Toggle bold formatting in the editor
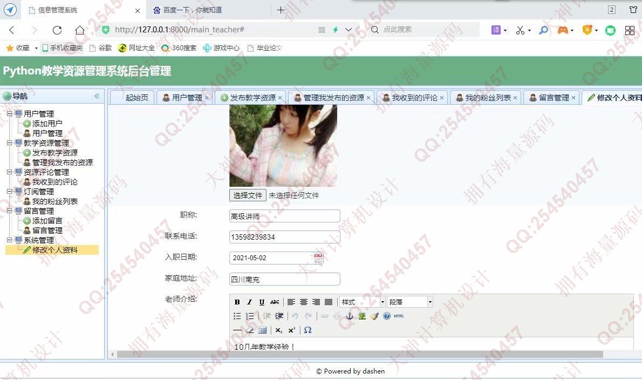 [237, 302]
